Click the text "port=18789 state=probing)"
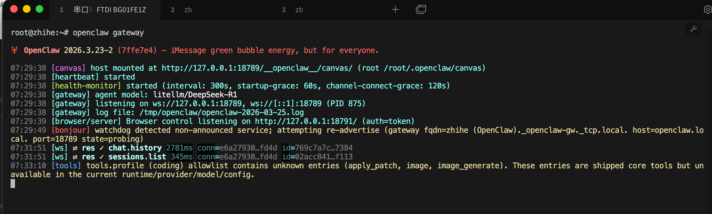 [x=88, y=139]
